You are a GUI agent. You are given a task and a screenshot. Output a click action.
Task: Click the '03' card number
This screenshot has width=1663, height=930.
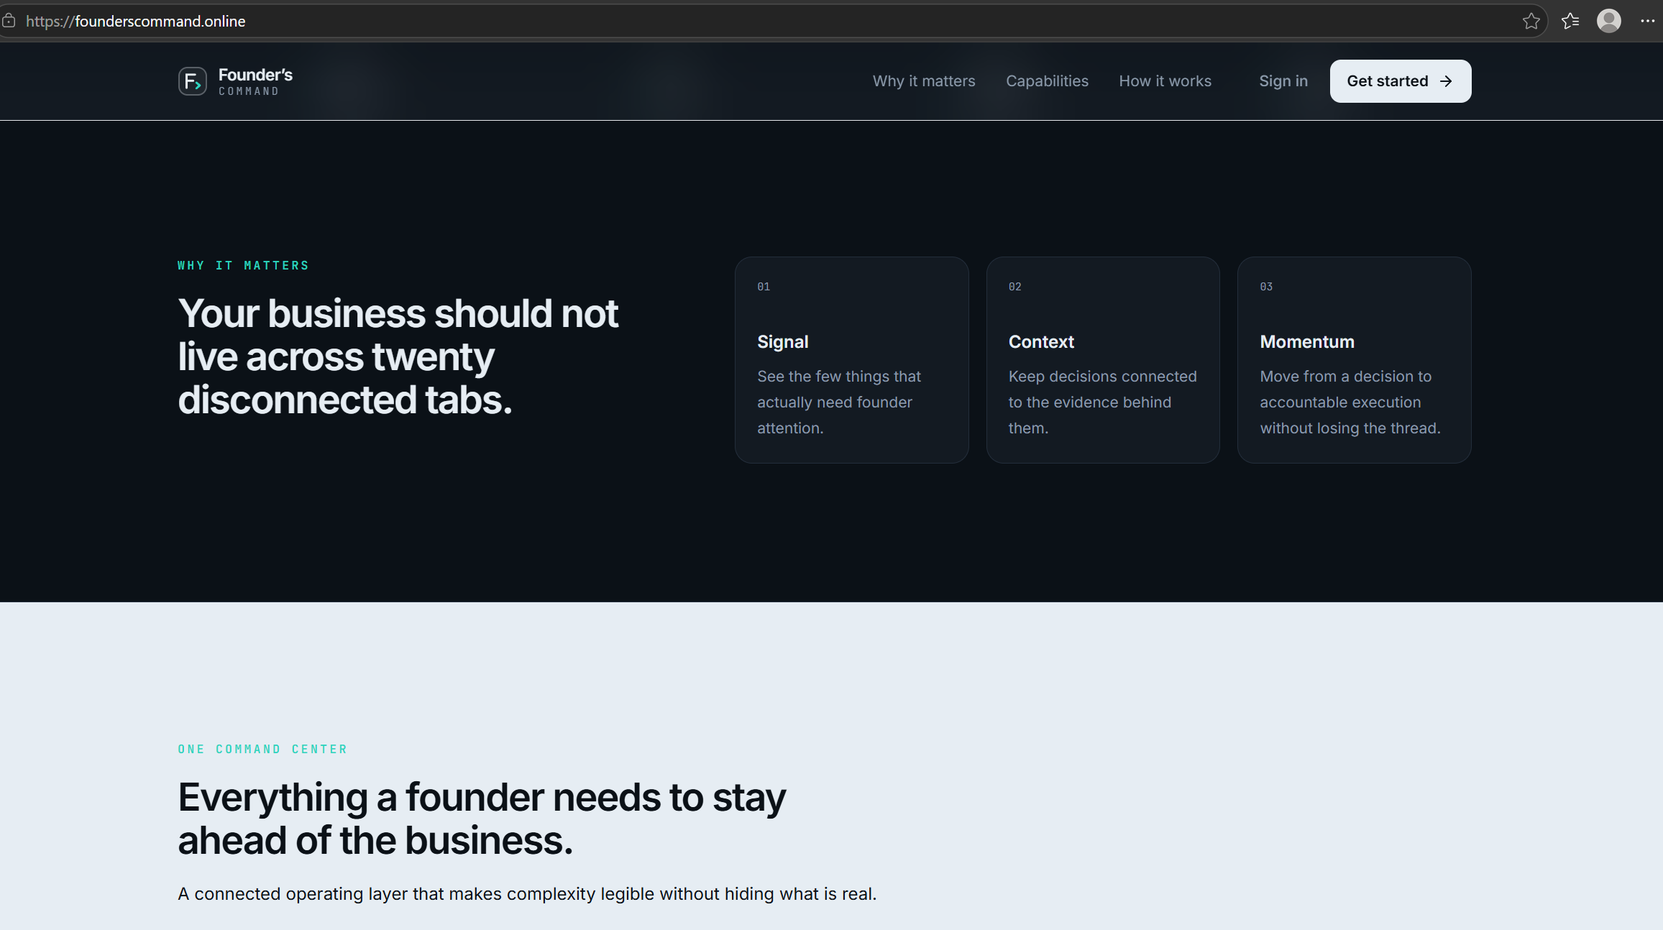click(1266, 287)
